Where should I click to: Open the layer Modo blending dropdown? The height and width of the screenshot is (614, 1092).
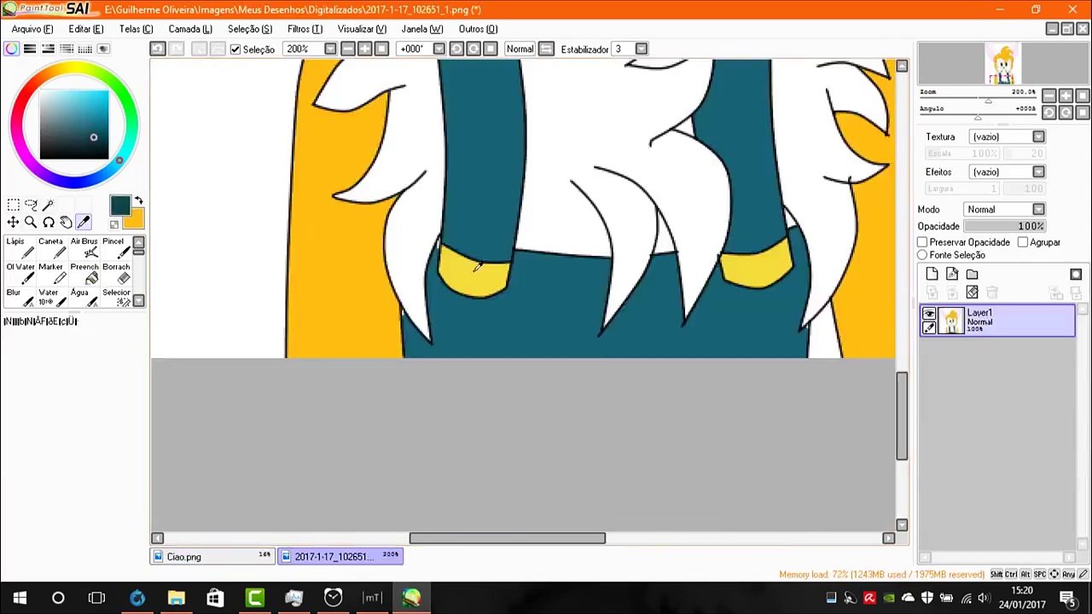1038,209
